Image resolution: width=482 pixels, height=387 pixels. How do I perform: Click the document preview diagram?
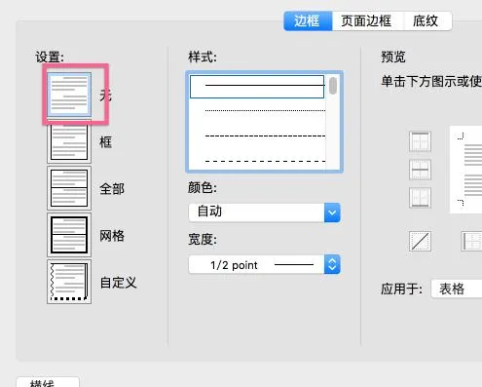click(466, 170)
